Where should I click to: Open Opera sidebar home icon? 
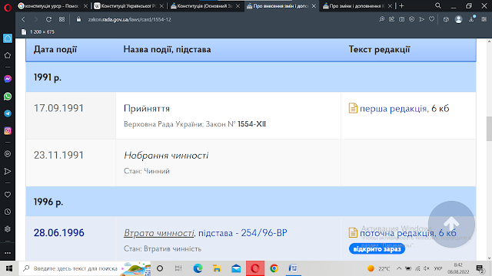click(x=8, y=38)
